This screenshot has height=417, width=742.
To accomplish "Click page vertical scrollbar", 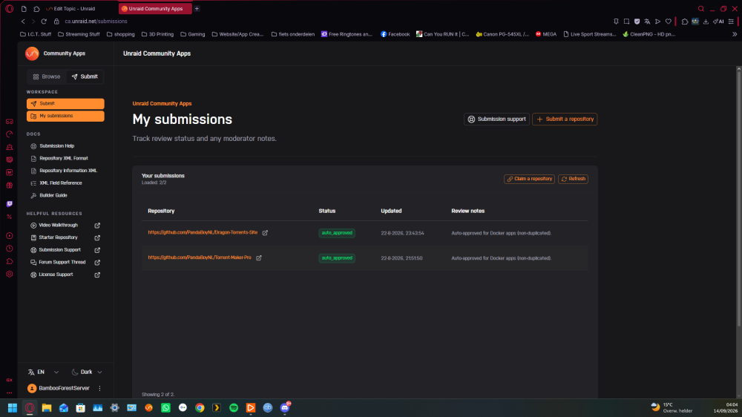I will (x=739, y=199).
